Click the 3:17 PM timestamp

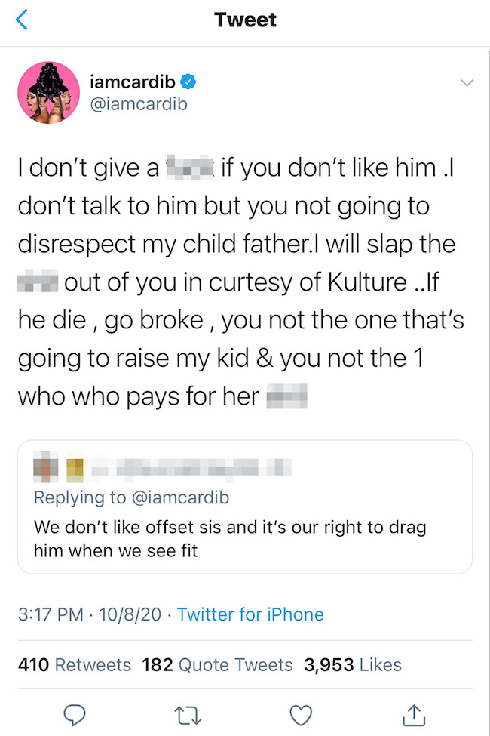coord(50,614)
